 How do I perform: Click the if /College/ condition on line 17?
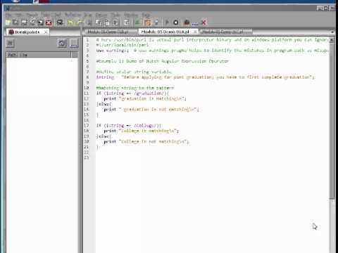(x=129, y=126)
